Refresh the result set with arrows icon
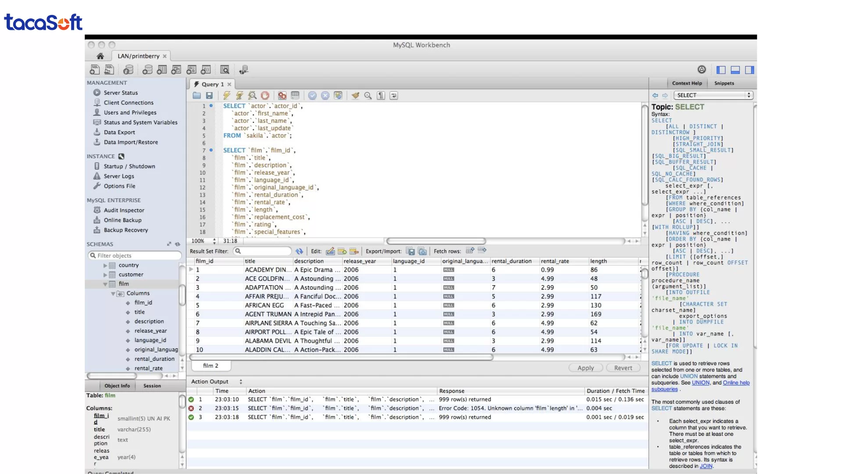This screenshot has height=474, width=842. pyautogui.click(x=299, y=251)
